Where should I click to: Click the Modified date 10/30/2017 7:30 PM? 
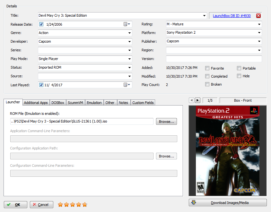pos(182,76)
